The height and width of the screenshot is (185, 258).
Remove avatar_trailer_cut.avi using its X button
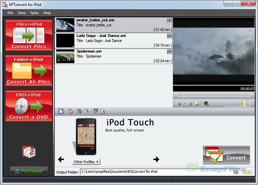click(169, 20)
